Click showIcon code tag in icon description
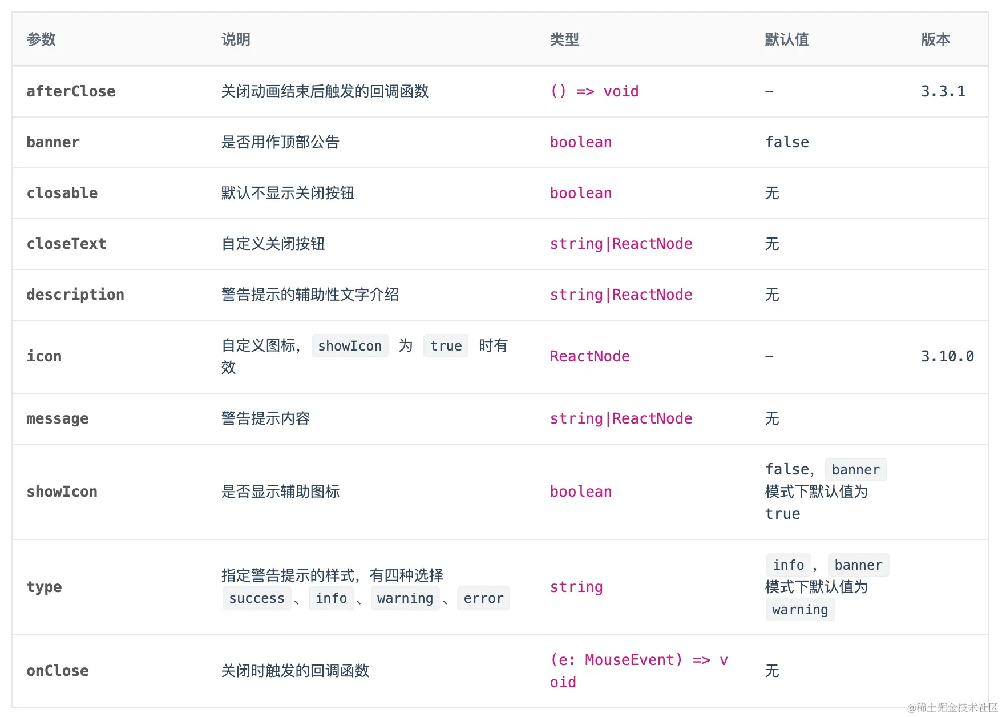Image resolution: width=1002 pixels, height=717 pixels. [350, 346]
